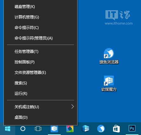
Task: Select 运行(R) menu item
Action: (41, 94)
